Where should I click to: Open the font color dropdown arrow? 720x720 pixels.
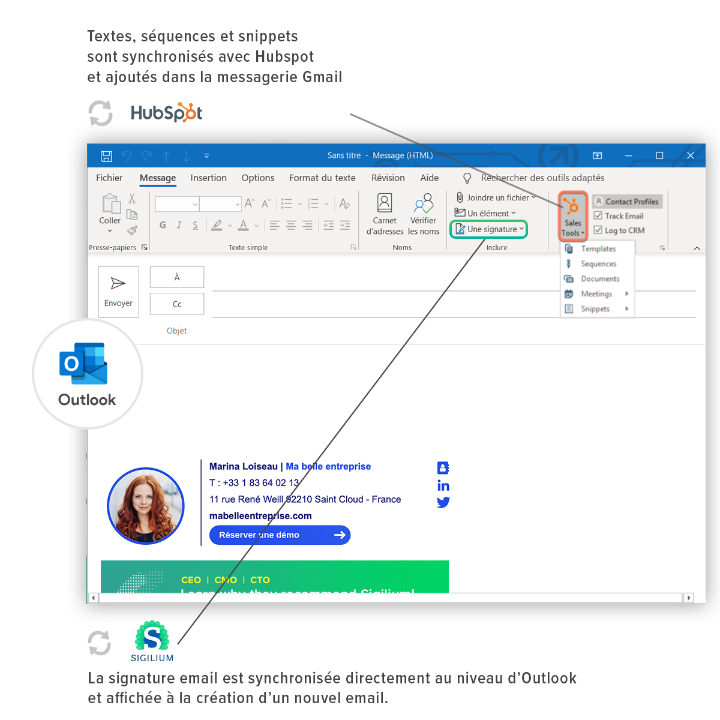click(256, 226)
